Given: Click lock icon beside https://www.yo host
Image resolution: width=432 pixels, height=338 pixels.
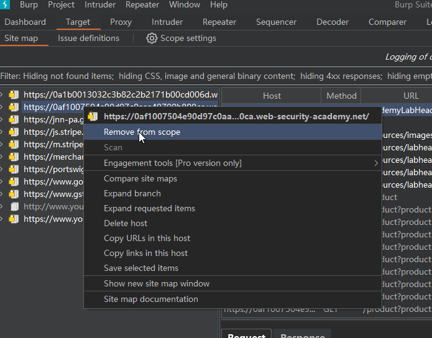Looking at the screenshot, I should pos(14,219).
